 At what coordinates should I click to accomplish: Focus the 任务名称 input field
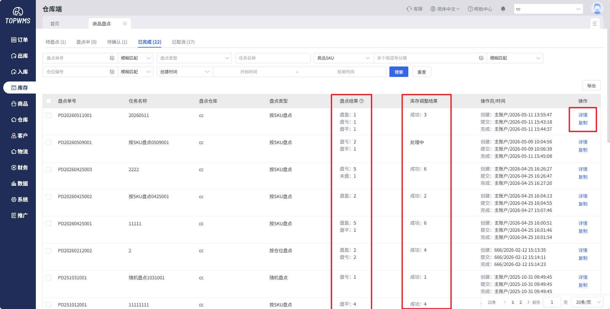tap(273, 58)
